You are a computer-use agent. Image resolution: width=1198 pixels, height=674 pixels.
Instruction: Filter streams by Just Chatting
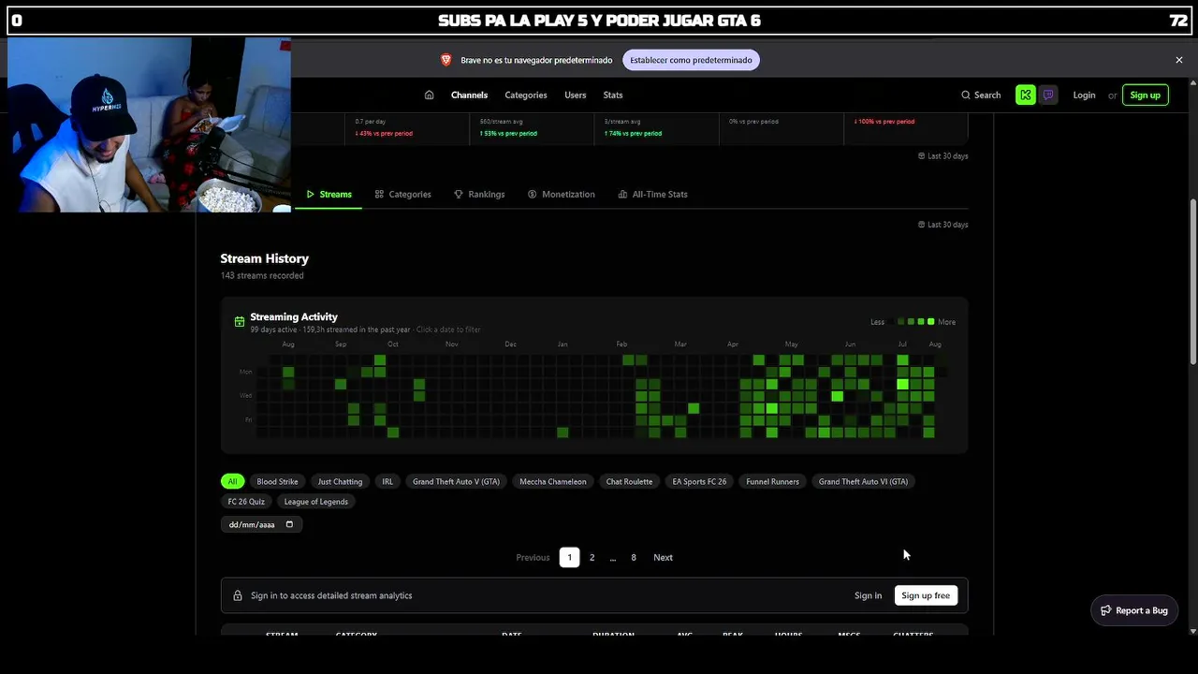pyautogui.click(x=340, y=481)
